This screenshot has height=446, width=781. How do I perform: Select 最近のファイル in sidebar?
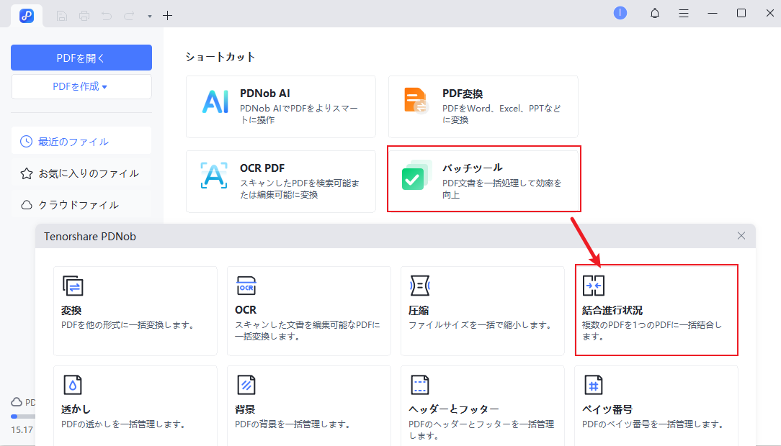pos(81,141)
